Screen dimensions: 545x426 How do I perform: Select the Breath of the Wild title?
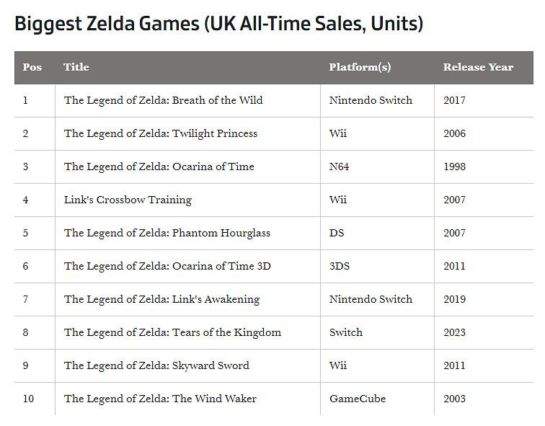[x=163, y=100]
